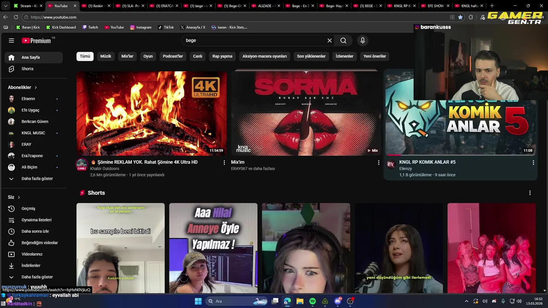This screenshot has width=548, height=308.
Task: Expand the Abonelikler section arrow
Action: click(x=36, y=87)
